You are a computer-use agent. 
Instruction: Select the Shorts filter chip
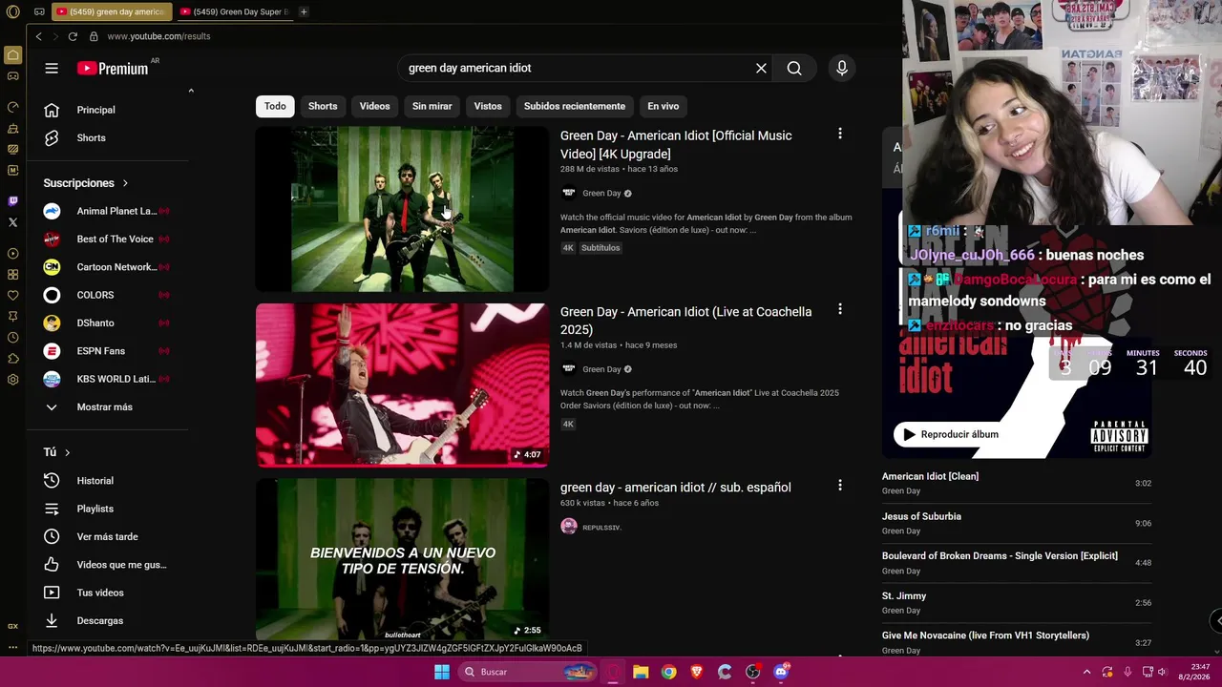[x=323, y=106]
